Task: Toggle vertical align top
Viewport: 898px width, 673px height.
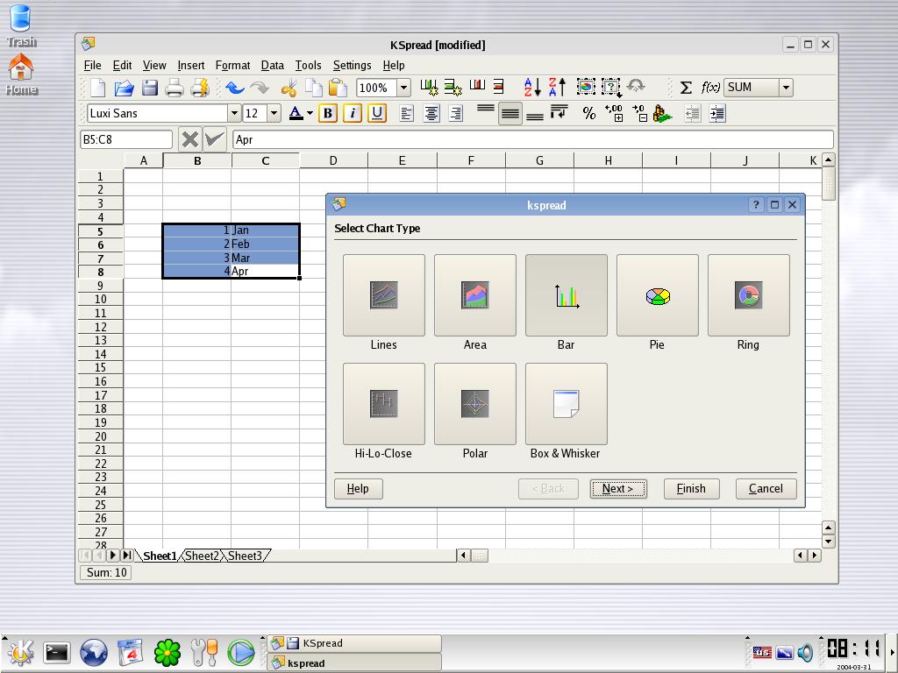Action: (486, 108)
